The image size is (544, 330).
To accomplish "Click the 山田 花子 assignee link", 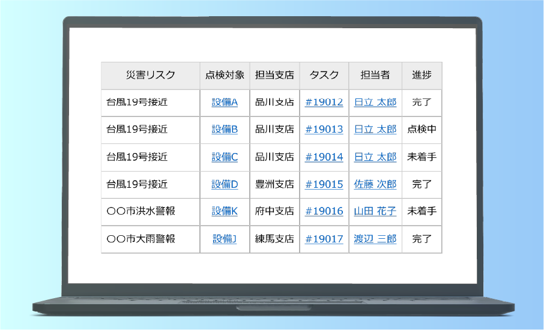I will [375, 211].
